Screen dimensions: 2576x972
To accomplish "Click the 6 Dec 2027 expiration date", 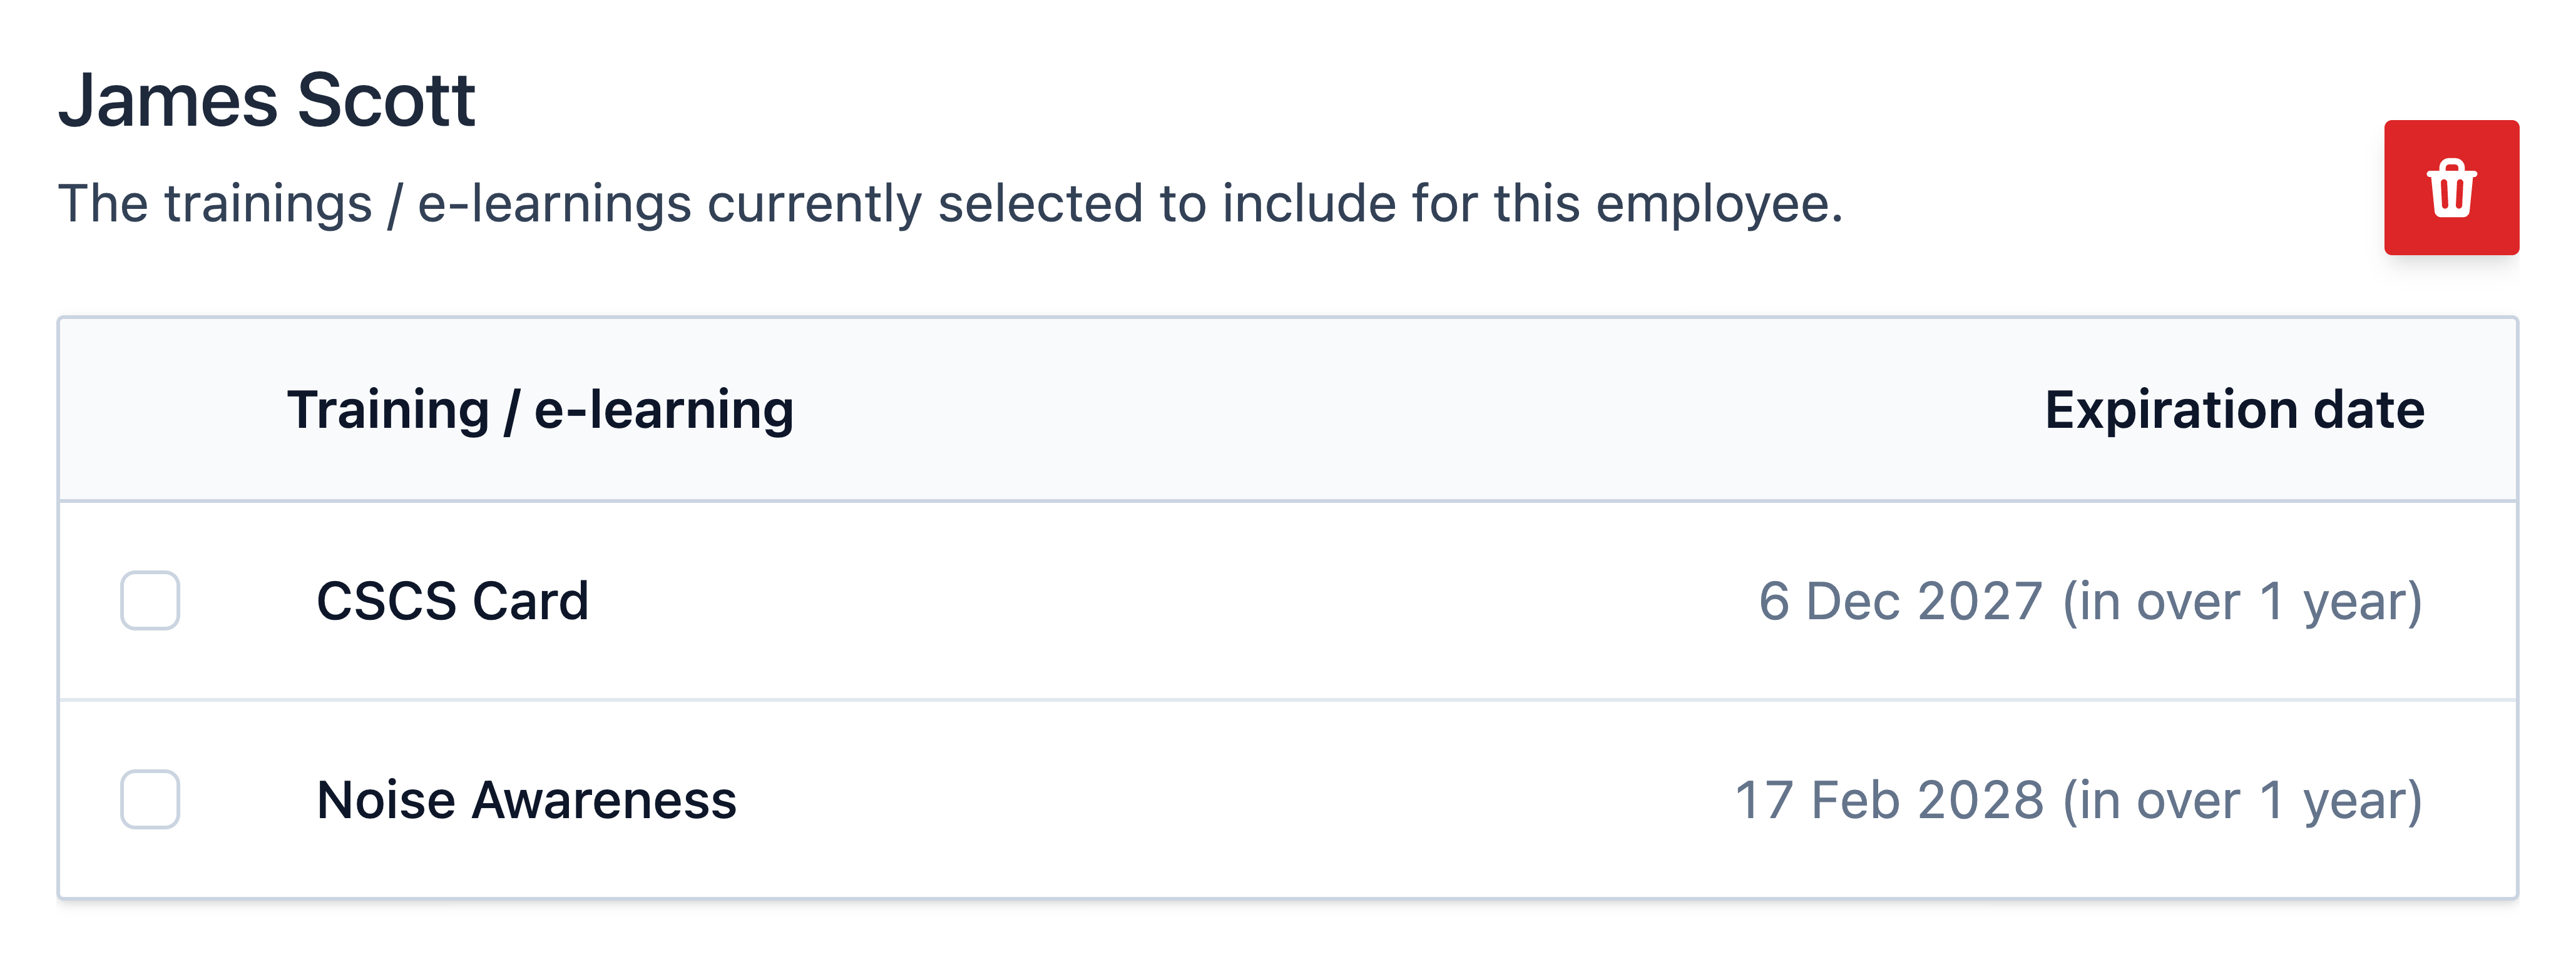I will click(1900, 600).
